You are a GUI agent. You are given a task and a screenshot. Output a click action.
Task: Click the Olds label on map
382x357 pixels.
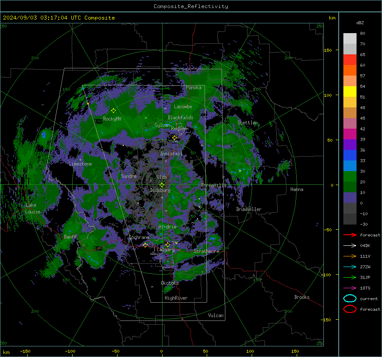[162, 177]
